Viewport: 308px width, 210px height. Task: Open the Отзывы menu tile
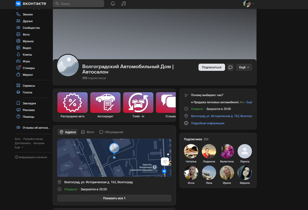(x=166, y=105)
